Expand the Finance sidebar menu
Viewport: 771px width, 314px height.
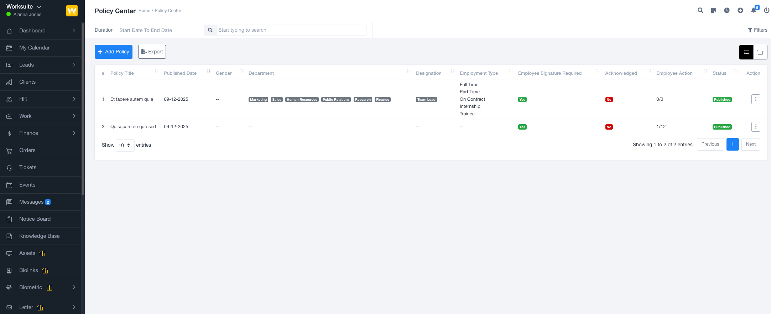coord(41,133)
